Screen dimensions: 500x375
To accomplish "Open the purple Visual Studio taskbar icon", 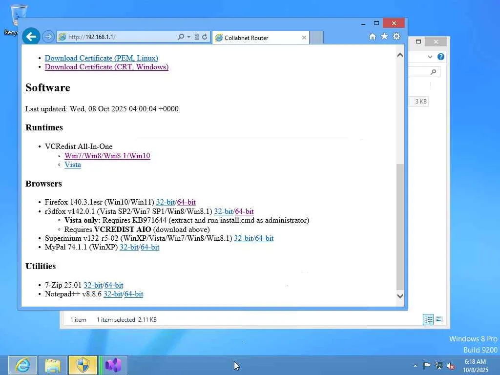I will tap(113, 365).
